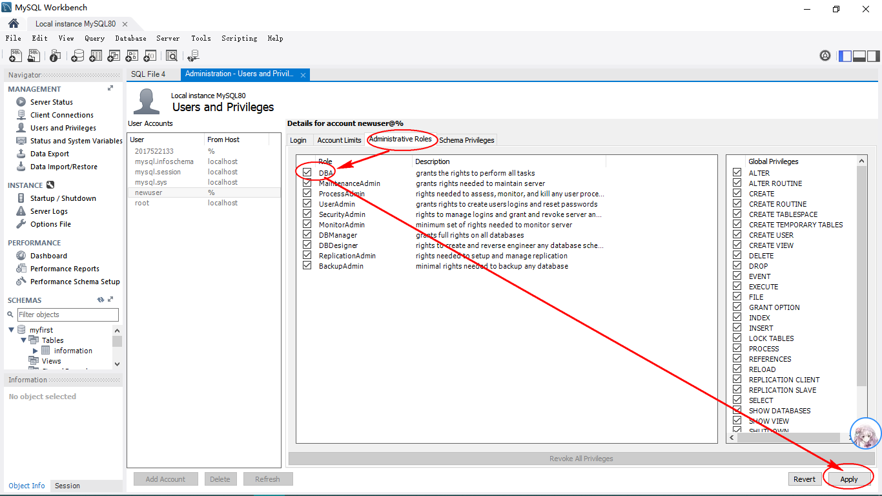Switch to the Schema Privileges tab
This screenshot has width=882, height=496.
(x=466, y=140)
